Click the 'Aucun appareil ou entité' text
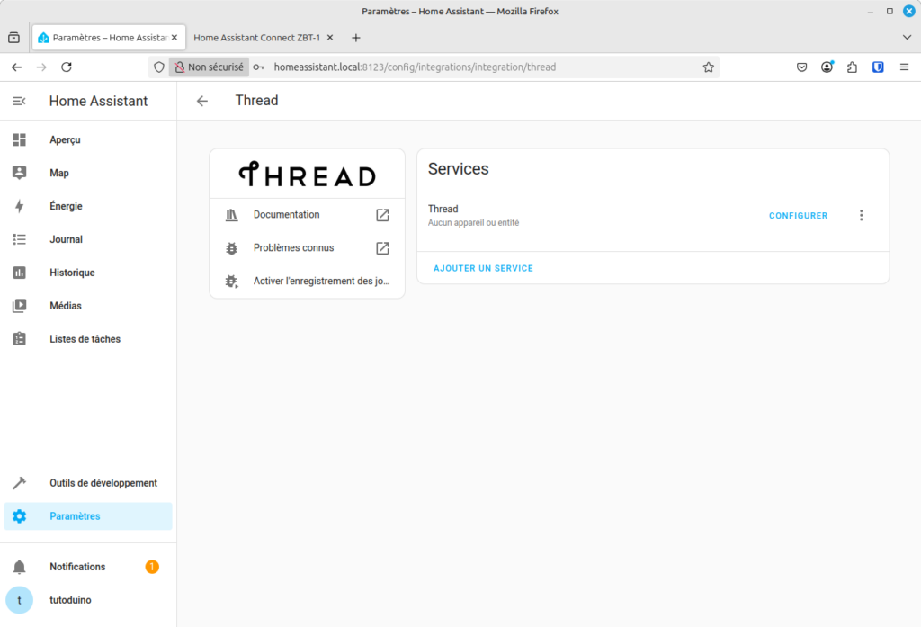This screenshot has width=921, height=627. click(x=473, y=223)
